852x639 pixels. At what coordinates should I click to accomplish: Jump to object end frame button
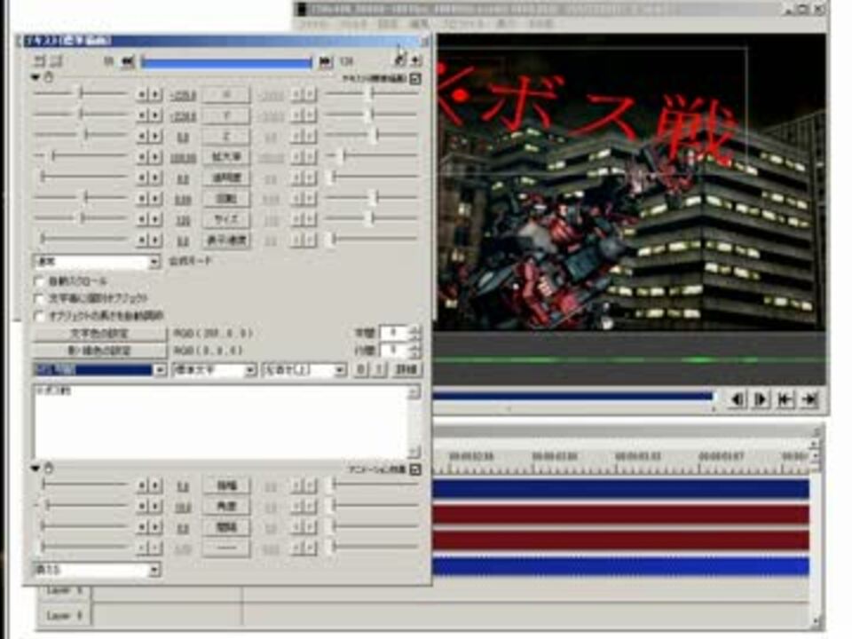(325, 61)
